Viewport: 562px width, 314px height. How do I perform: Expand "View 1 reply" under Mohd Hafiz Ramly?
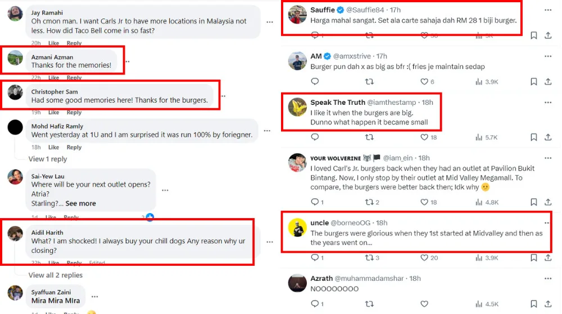pyautogui.click(x=48, y=159)
